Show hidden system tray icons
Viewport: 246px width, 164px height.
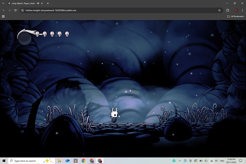[x=180, y=161]
